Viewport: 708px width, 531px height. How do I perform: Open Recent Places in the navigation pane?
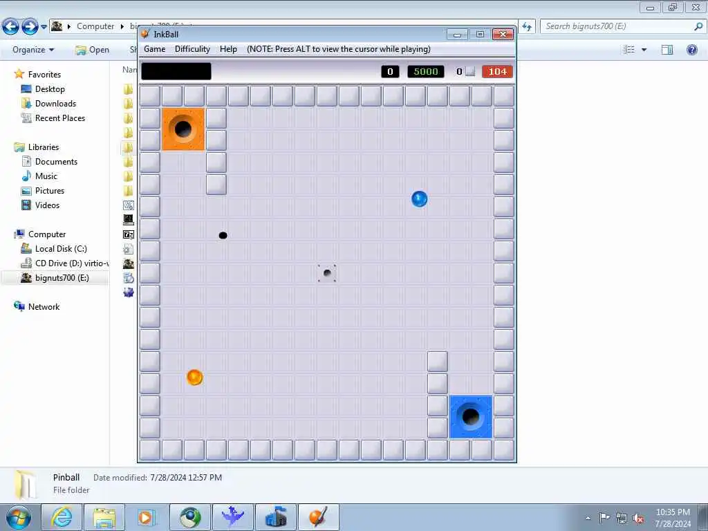point(60,118)
